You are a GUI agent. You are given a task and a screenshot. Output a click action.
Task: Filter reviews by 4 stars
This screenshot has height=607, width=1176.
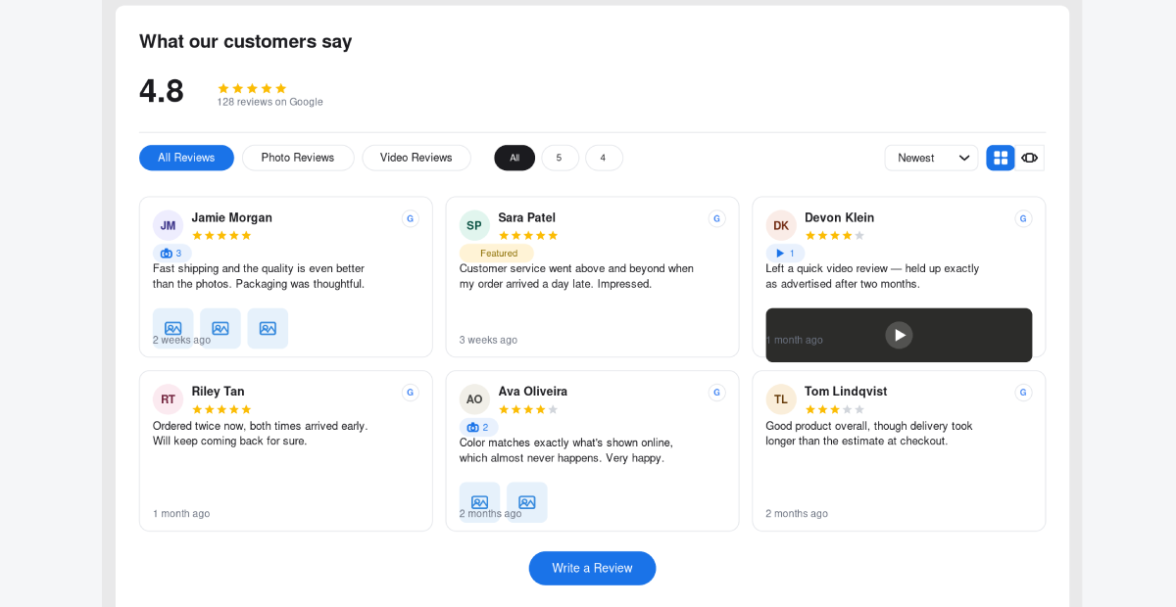tap(604, 158)
